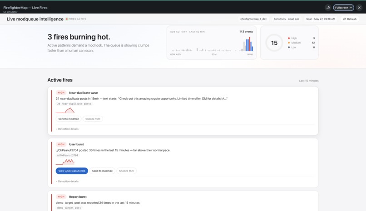Click the User burst sparkline
The height and width of the screenshot is (211, 366).
(x=65, y=162)
